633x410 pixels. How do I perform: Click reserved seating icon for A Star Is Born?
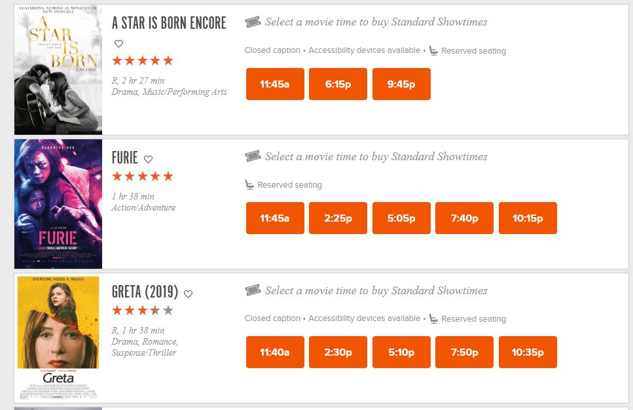pyautogui.click(x=433, y=50)
